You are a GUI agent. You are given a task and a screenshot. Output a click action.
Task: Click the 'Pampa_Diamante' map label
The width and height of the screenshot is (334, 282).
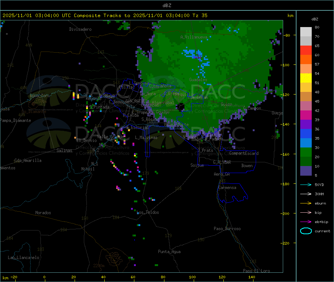[16, 120]
